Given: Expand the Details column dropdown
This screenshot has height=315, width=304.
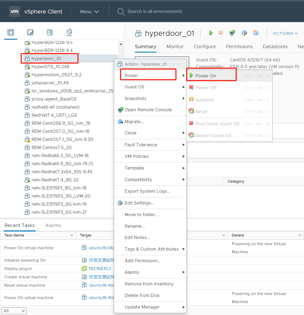Looking at the screenshot, I should click(x=300, y=235).
